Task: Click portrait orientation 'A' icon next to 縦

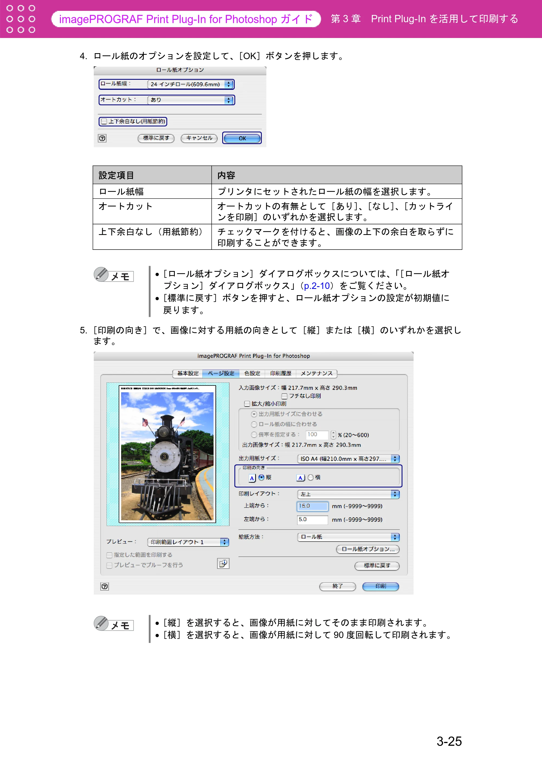Action: click(252, 478)
